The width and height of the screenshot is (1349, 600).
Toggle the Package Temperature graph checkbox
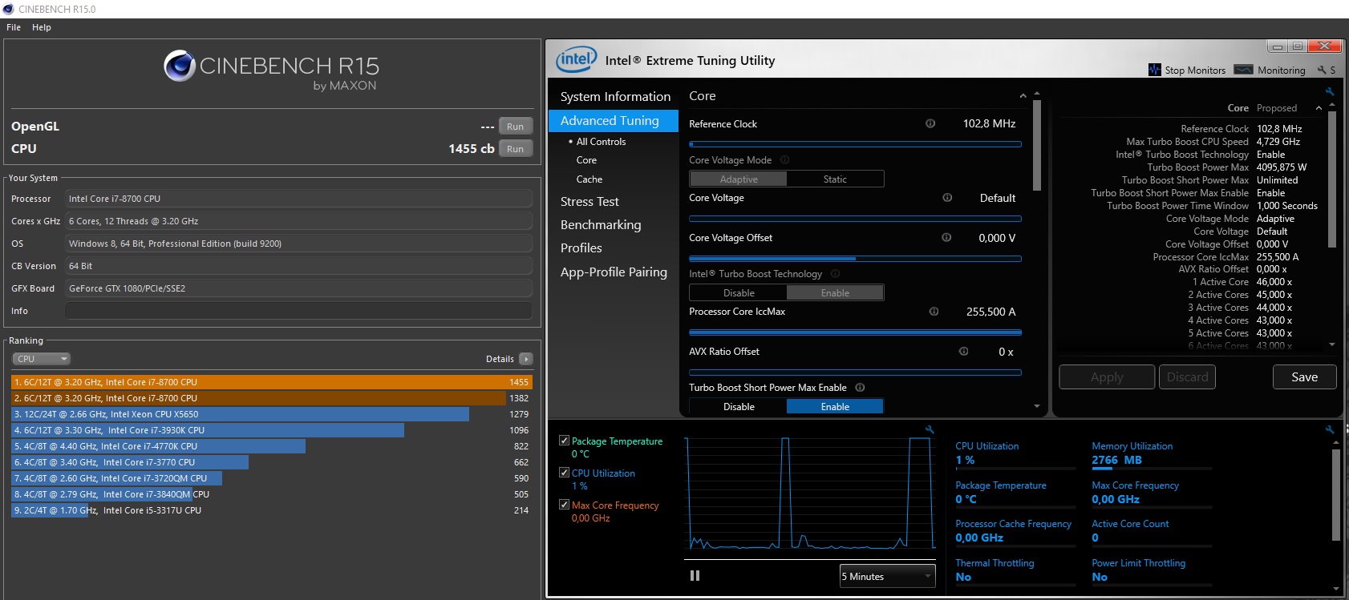coord(564,441)
